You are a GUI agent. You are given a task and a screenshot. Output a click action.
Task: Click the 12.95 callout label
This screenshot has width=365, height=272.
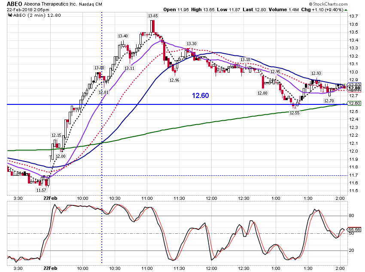click(x=275, y=71)
